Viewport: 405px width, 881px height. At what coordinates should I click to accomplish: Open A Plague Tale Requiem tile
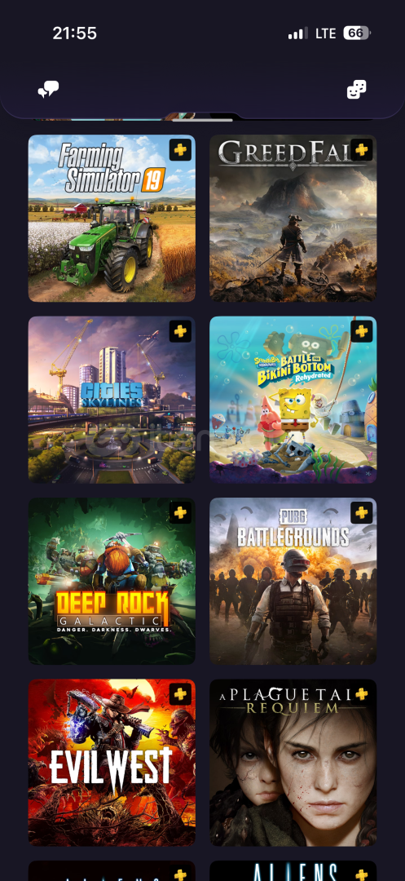[x=293, y=763]
